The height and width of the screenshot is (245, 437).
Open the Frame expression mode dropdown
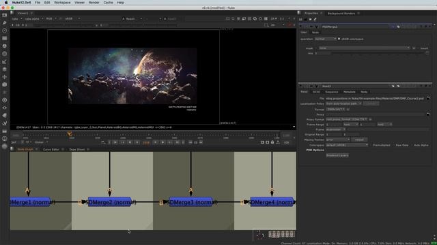335,129
